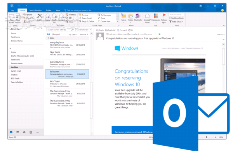Open the Junk dropdown
This screenshot has width=233, height=153.
click(x=28, y=22)
